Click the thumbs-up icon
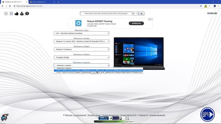Screen dimensions: 221x124 click(17, 13)
